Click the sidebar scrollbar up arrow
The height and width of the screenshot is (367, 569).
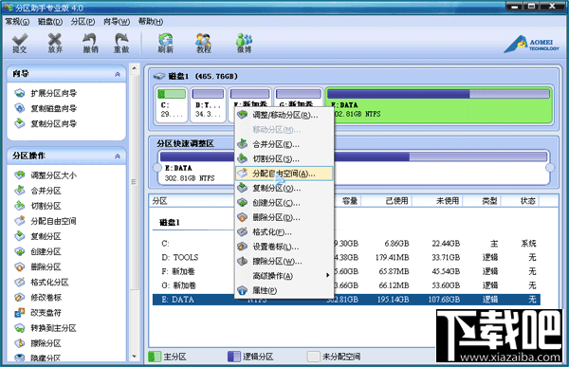pyautogui.click(x=135, y=68)
